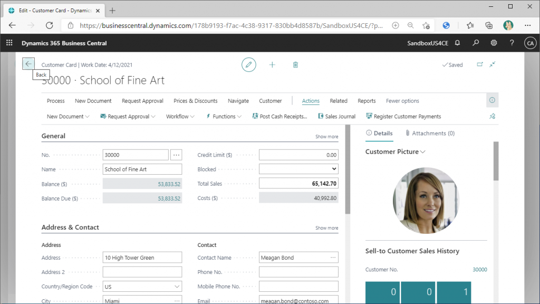The height and width of the screenshot is (304, 540).
Task: Click the Name input field
Action: coord(142,169)
